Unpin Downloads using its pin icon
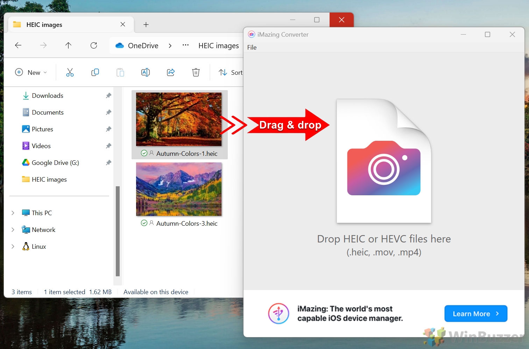 108,95
